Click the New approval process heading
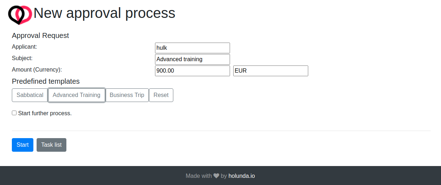 coord(104,13)
